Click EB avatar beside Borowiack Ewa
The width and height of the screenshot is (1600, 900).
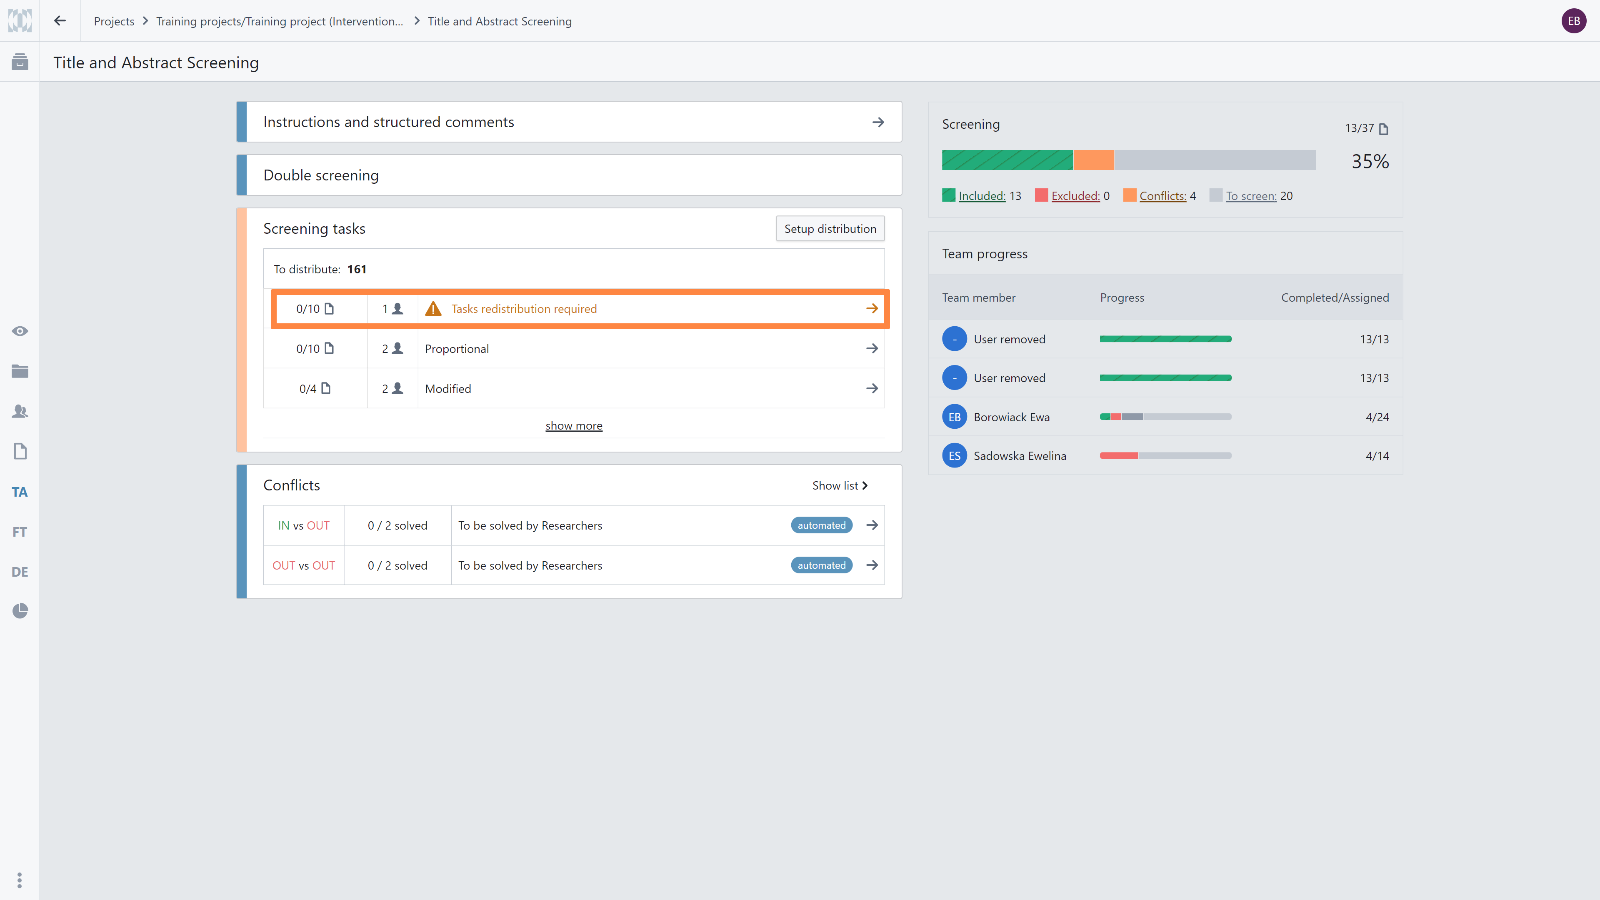(955, 417)
